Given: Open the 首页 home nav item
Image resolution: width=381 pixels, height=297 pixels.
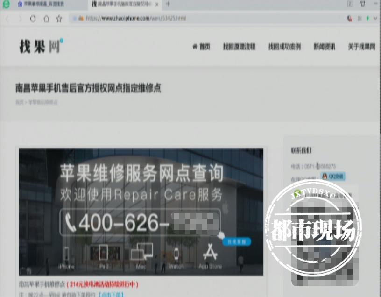Looking at the screenshot, I should [201, 46].
